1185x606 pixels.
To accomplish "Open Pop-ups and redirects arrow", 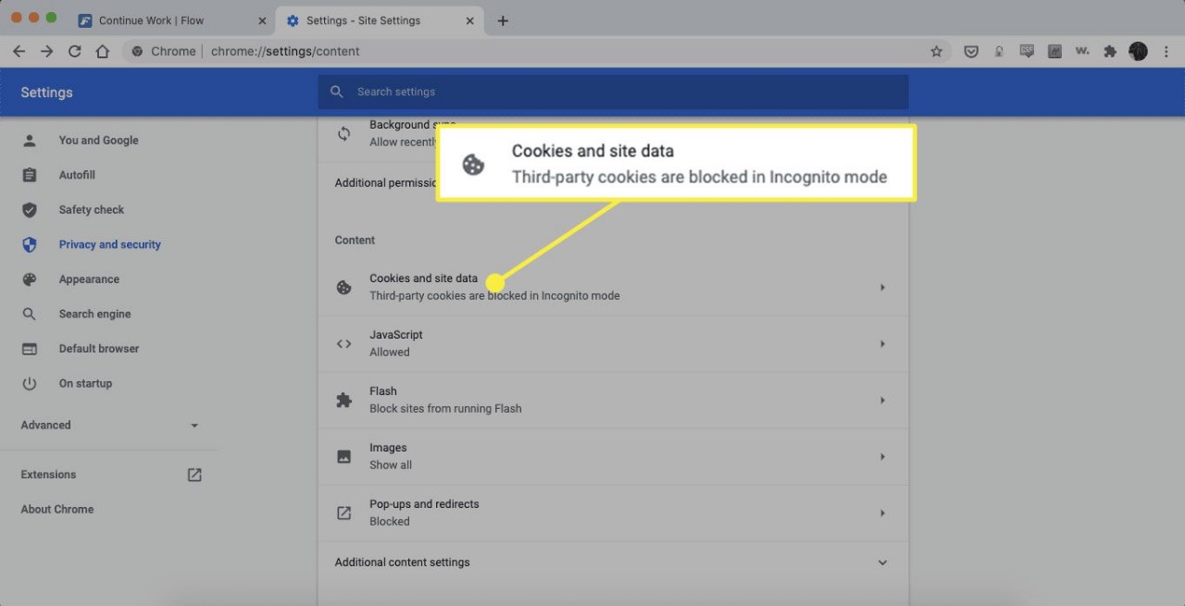I will tap(882, 513).
